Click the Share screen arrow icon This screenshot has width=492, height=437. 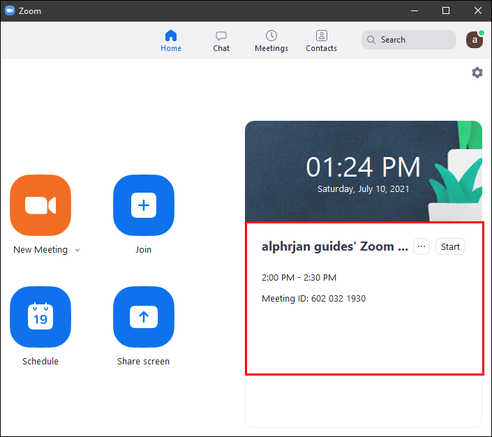(x=144, y=317)
